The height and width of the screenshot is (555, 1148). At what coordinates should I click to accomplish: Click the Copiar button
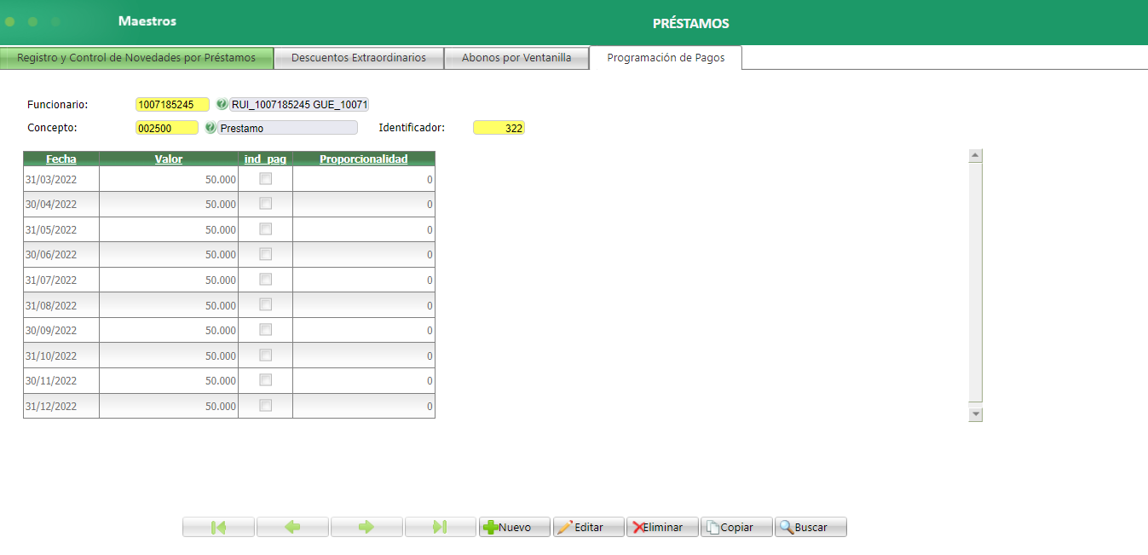pyautogui.click(x=736, y=527)
